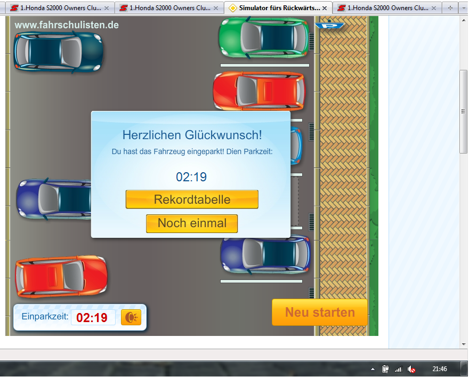Close the Simulator fürs Rückwärts tab
This screenshot has height=377, width=469.
tap(326, 8)
